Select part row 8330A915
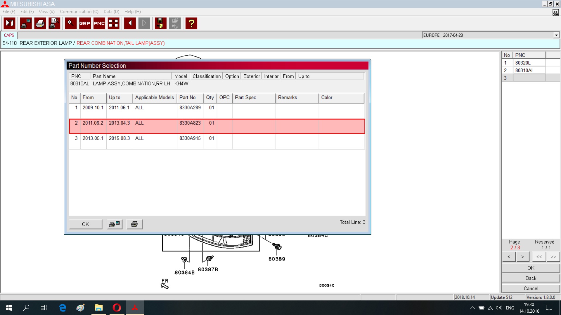The height and width of the screenshot is (315, 561). coord(190,139)
